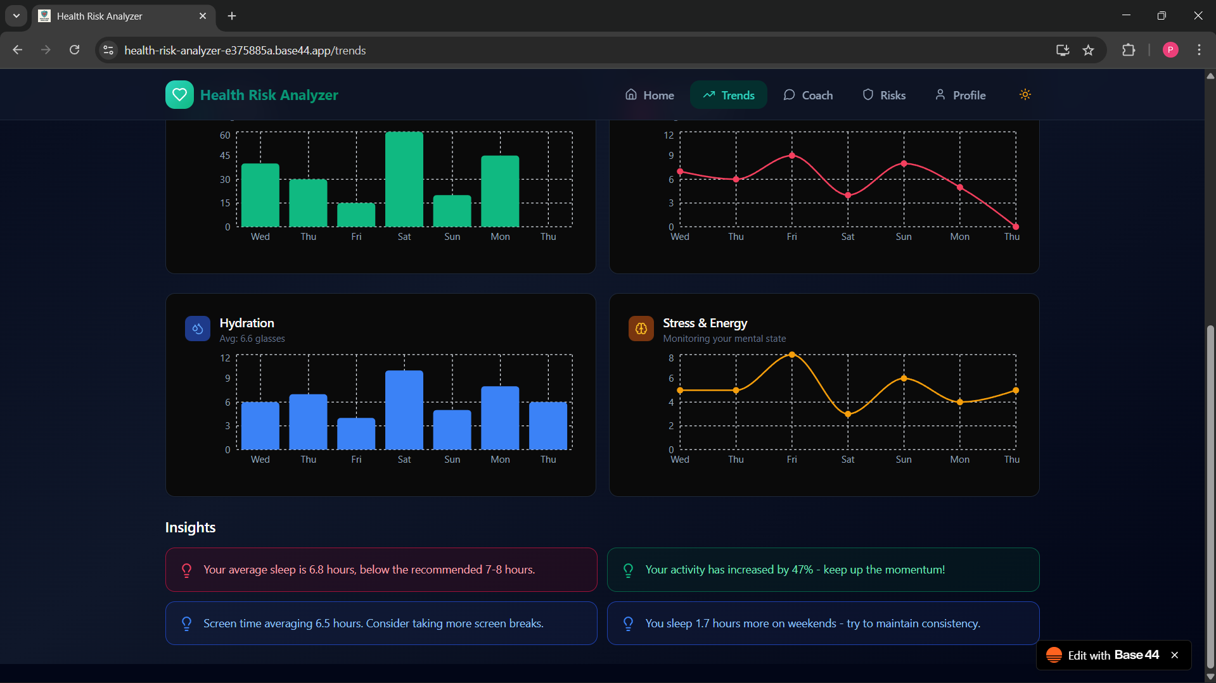
Task: Click the Saturday bar in Hydration chart
Action: 404,410
